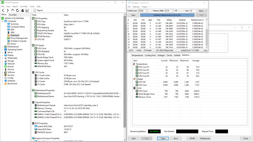
Task: Select the Summary tree item
Action: [x=14, y=24]
